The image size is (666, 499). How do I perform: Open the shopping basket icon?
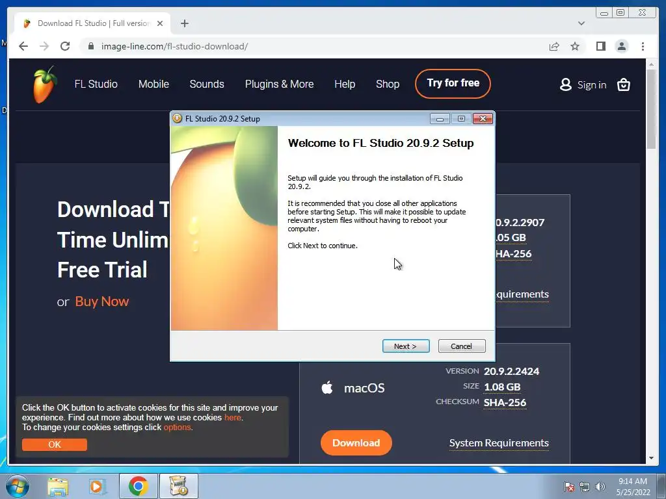click(x=623, y=85)
